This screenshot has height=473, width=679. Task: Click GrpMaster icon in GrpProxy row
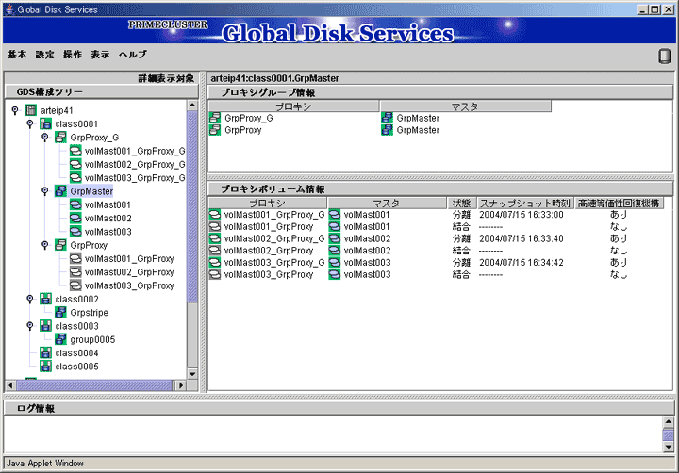coord(387,130)
